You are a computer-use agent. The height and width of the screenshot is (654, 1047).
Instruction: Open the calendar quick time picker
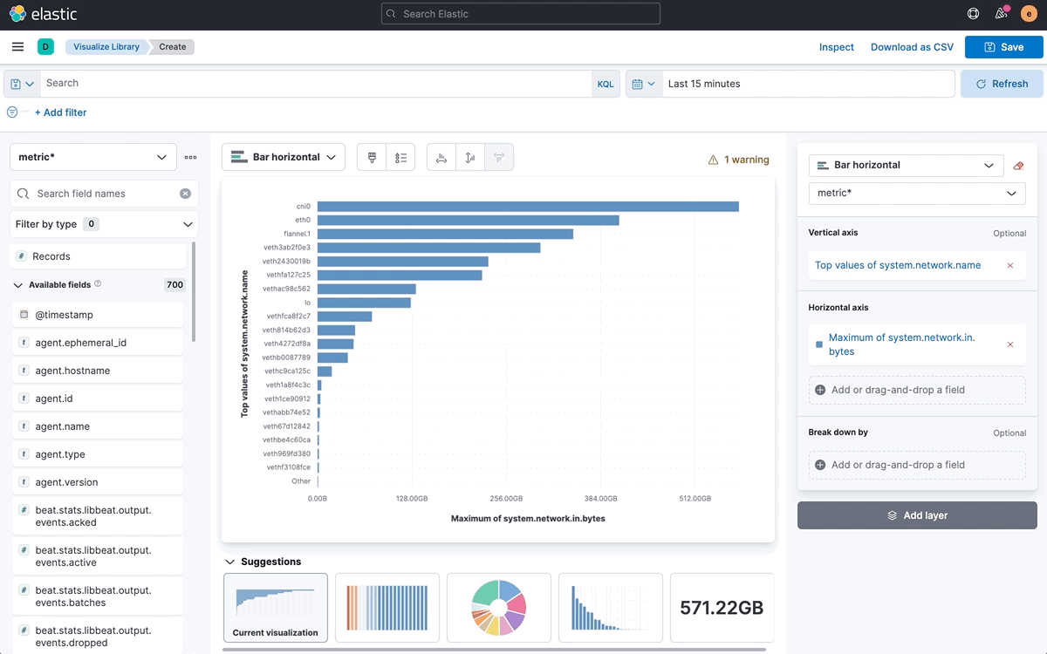(643, 84)
